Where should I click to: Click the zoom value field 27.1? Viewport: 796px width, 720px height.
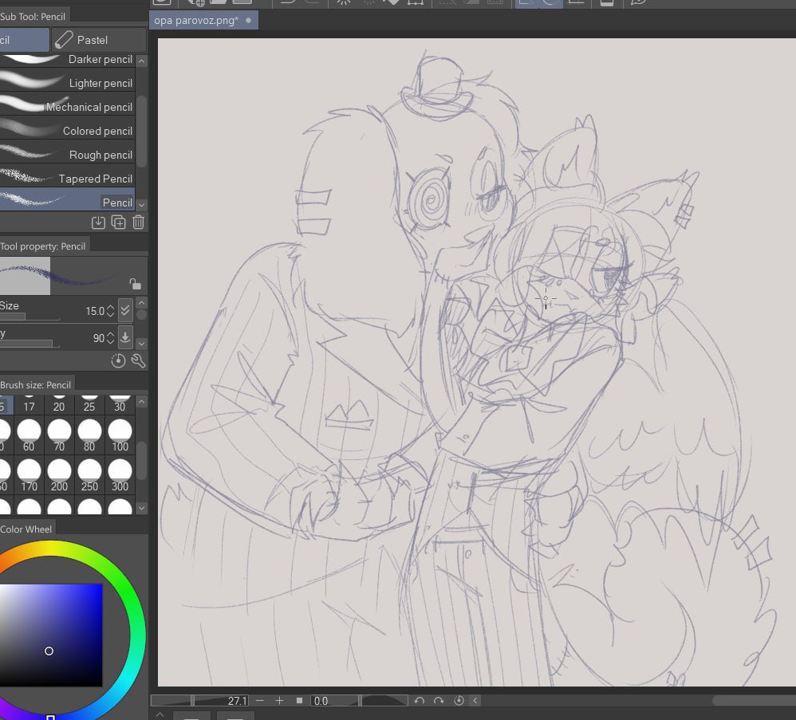click(237, 700)
